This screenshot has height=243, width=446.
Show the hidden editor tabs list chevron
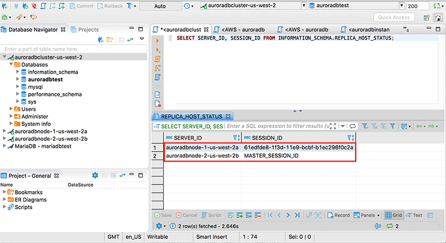point(406,30)
